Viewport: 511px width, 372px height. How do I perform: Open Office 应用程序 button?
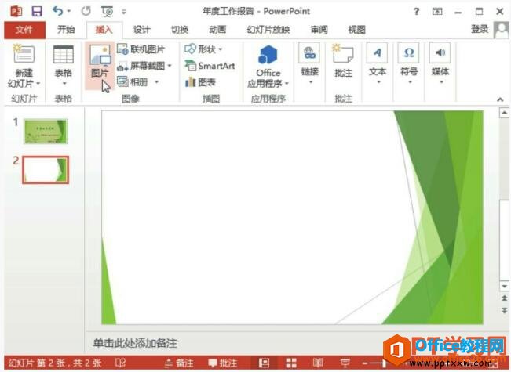pos(268,66)
